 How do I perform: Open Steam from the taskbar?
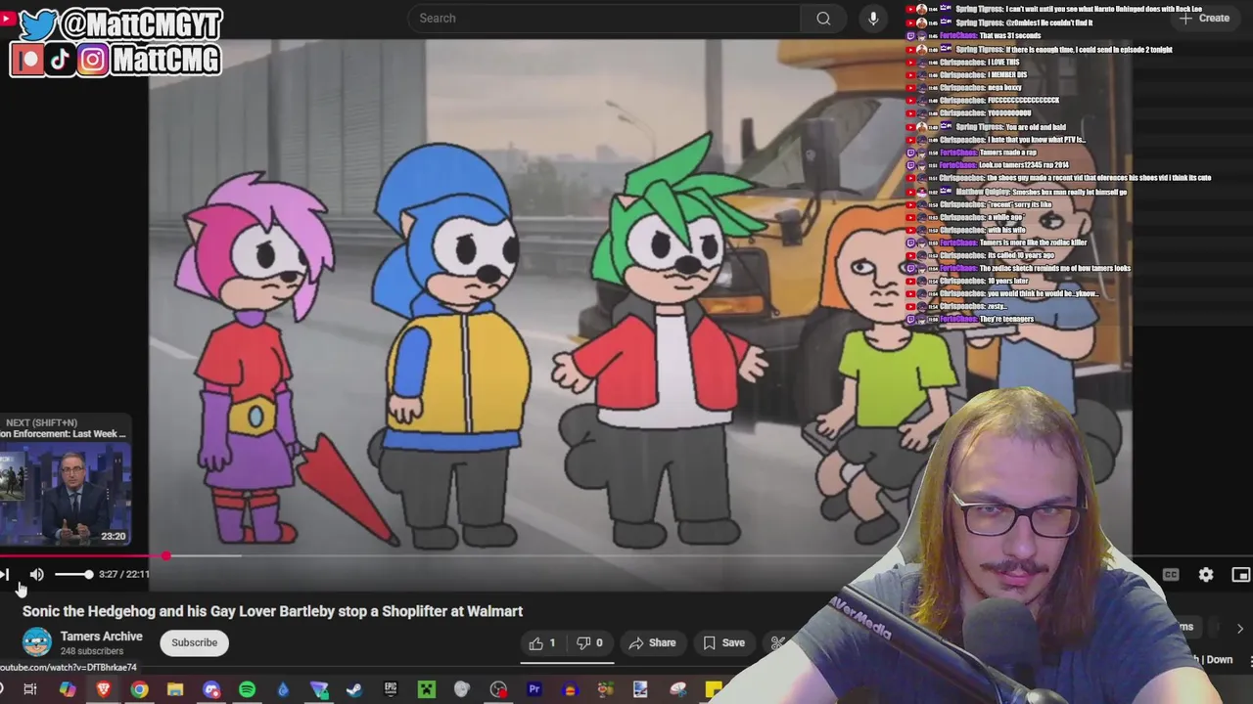[354, 689]
